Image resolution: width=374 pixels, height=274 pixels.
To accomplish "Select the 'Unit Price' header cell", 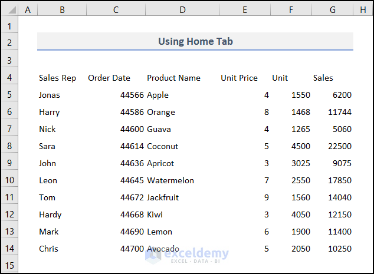I will [239, 78].
